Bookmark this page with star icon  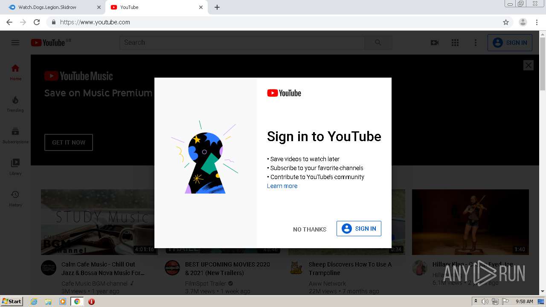pos(506,22)
